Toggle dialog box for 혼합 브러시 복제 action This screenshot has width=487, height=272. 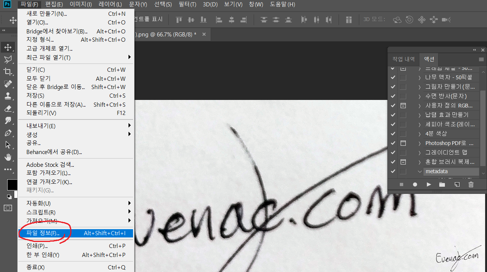pyautogui.click(x=403, y=162)
